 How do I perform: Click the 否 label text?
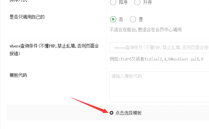(x=121, y=20)
